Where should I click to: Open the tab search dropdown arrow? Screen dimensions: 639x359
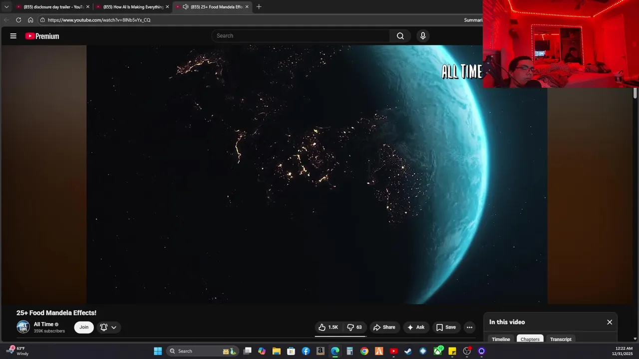6,7
